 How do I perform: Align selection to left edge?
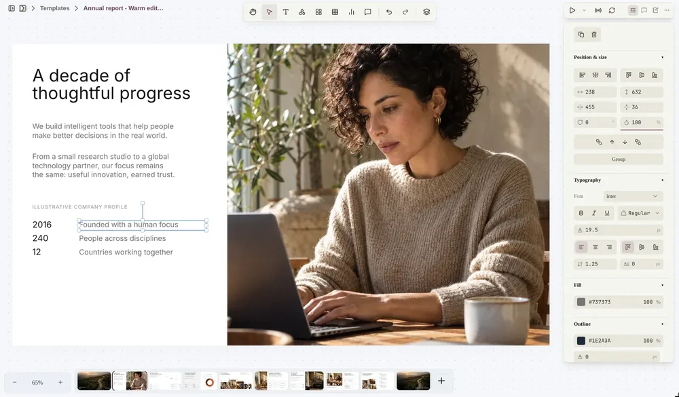(583, 75)
